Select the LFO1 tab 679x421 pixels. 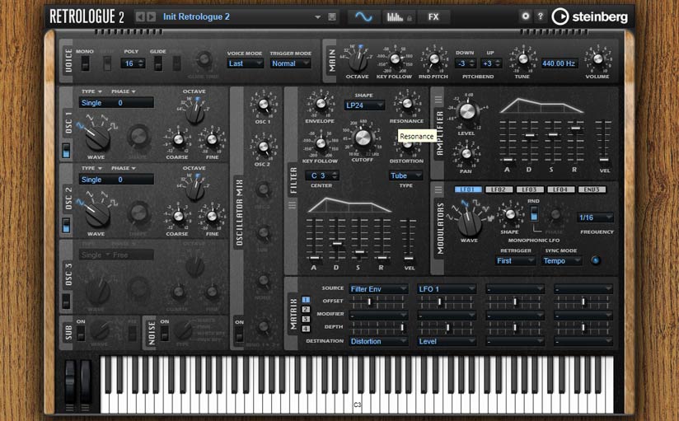point(468,189)
